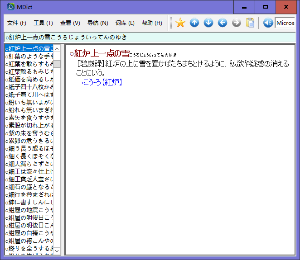This screenshot has height=260, width=300.
Task: Navigate forward with gray right arrow
Action: tap(236, 23)
